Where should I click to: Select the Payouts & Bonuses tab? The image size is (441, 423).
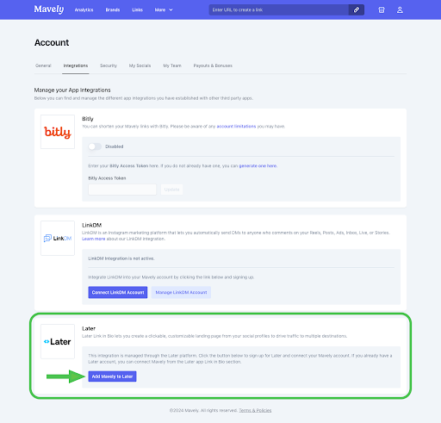click(x=213, y=65)
